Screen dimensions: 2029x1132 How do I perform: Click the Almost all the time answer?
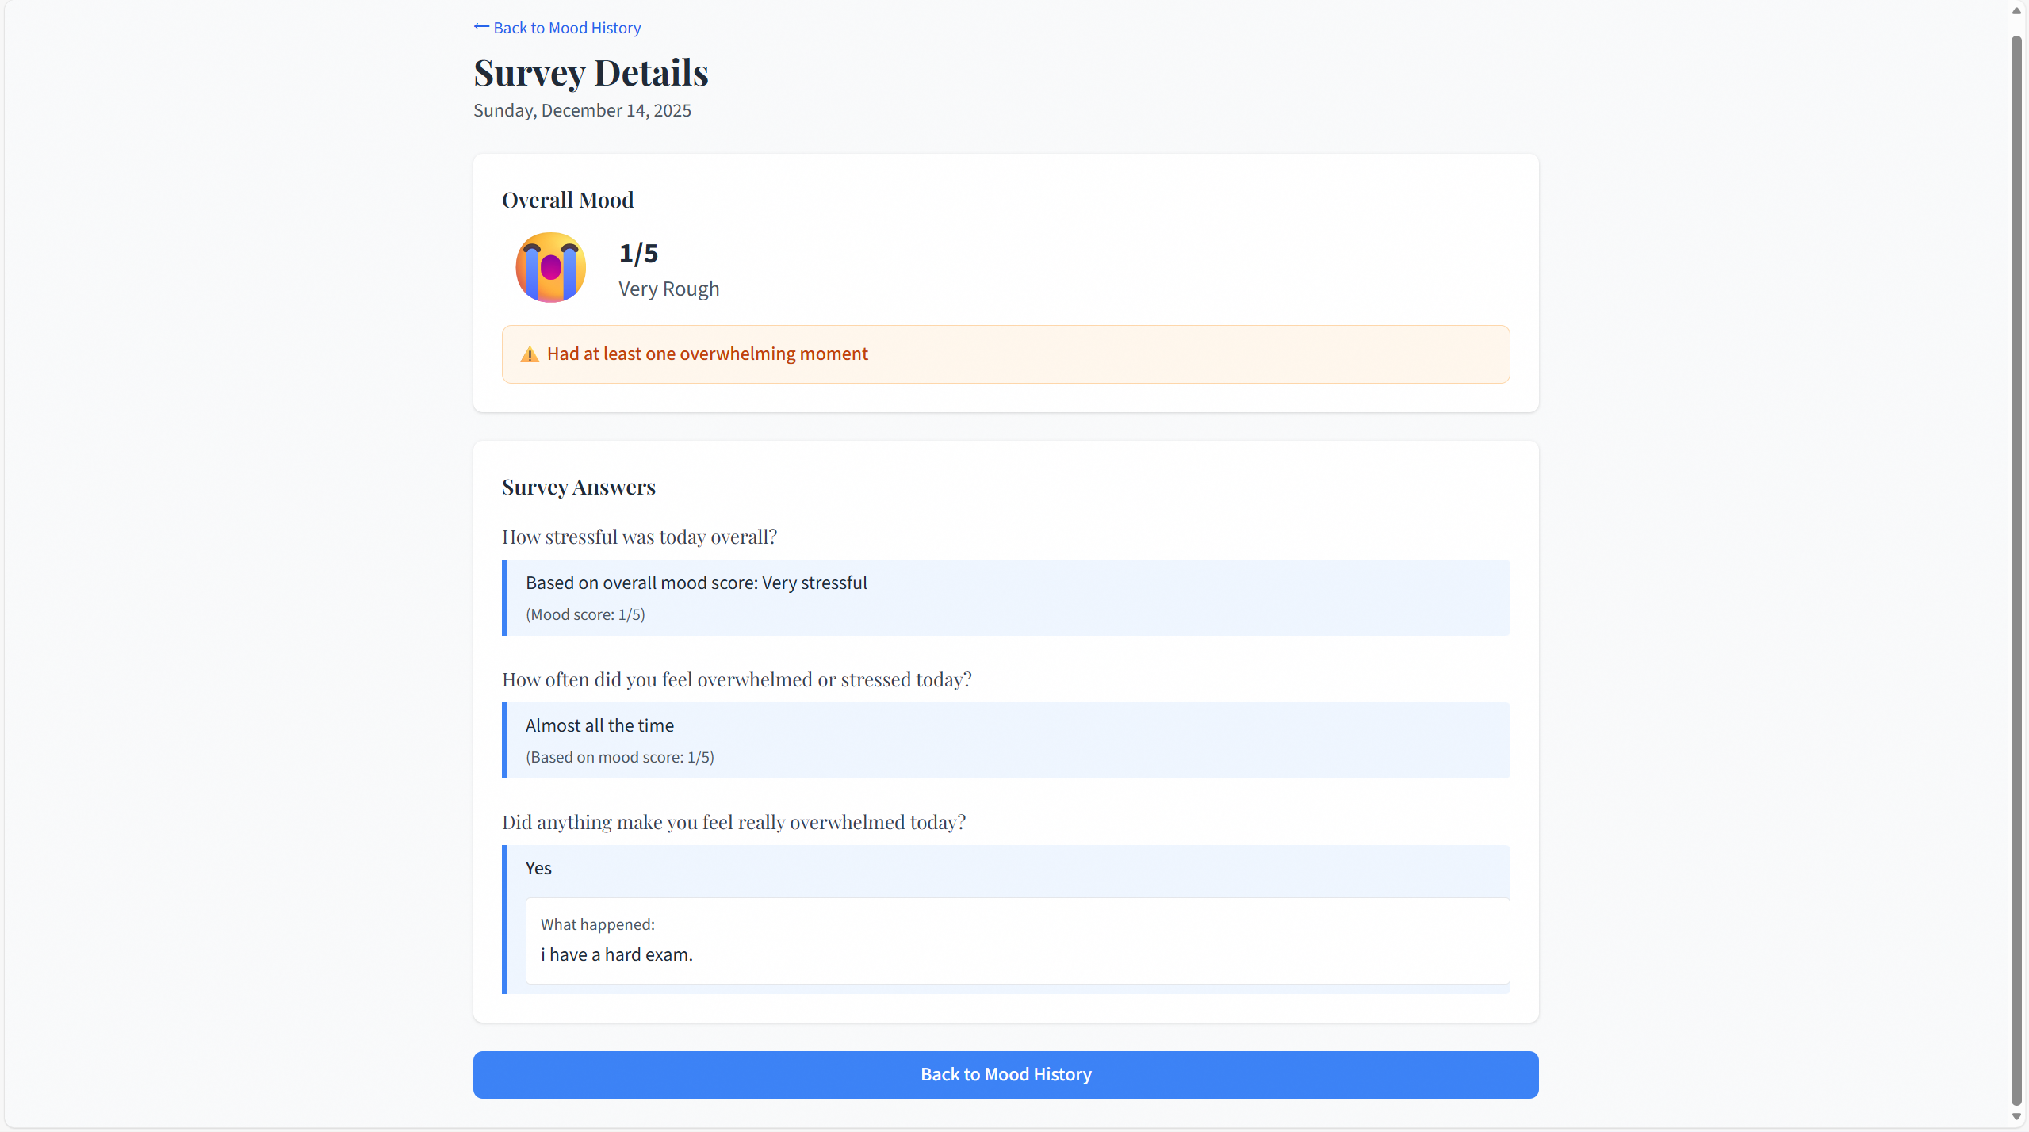coord(599,725)
